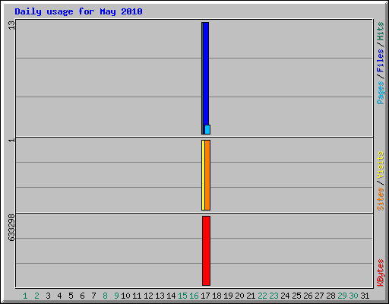The width and height of the screenshot is (389, 304).
Task: Click day 3 on the x-axis
Action: [x=48, y=296]
